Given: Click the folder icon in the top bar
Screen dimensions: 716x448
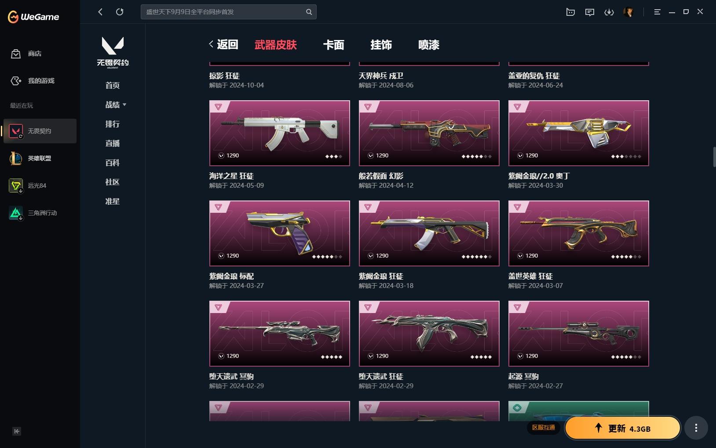Looking at the screenshot, I should pos(570,12).
